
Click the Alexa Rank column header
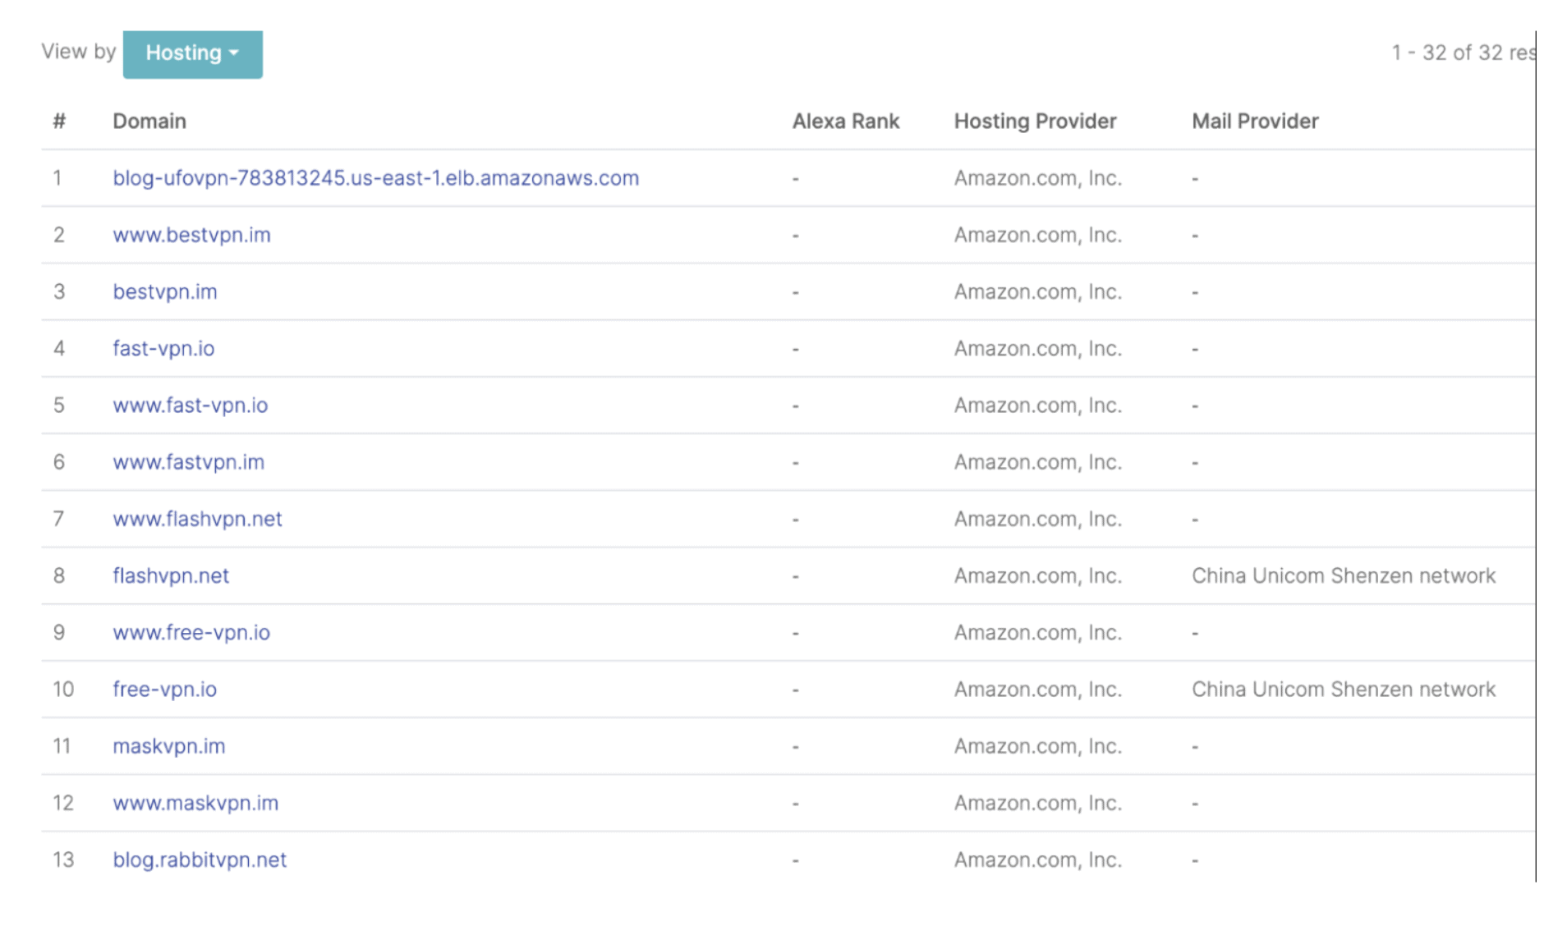[x=846, y=121]
